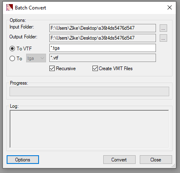Click the window resize grip corner
The width and height of the screenshot is (180, 173).
(173, 166)
